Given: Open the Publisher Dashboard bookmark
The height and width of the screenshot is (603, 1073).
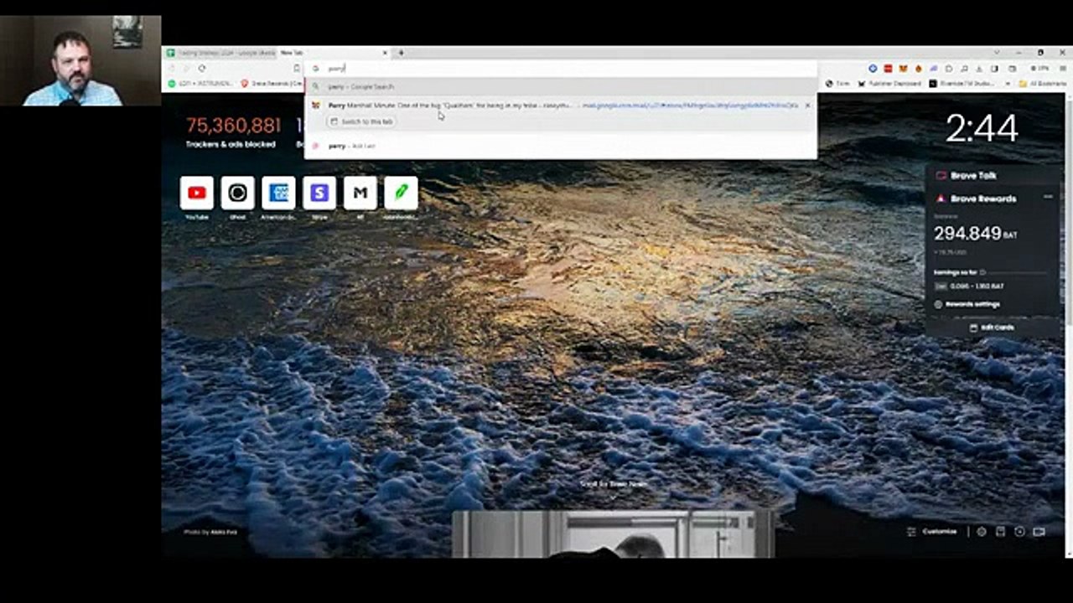Looking at the screenshot, I should click(890, 84).
